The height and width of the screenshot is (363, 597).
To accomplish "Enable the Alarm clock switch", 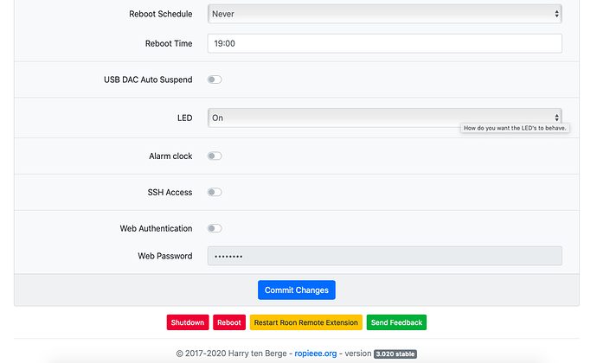I will click(x=215, y=156).
